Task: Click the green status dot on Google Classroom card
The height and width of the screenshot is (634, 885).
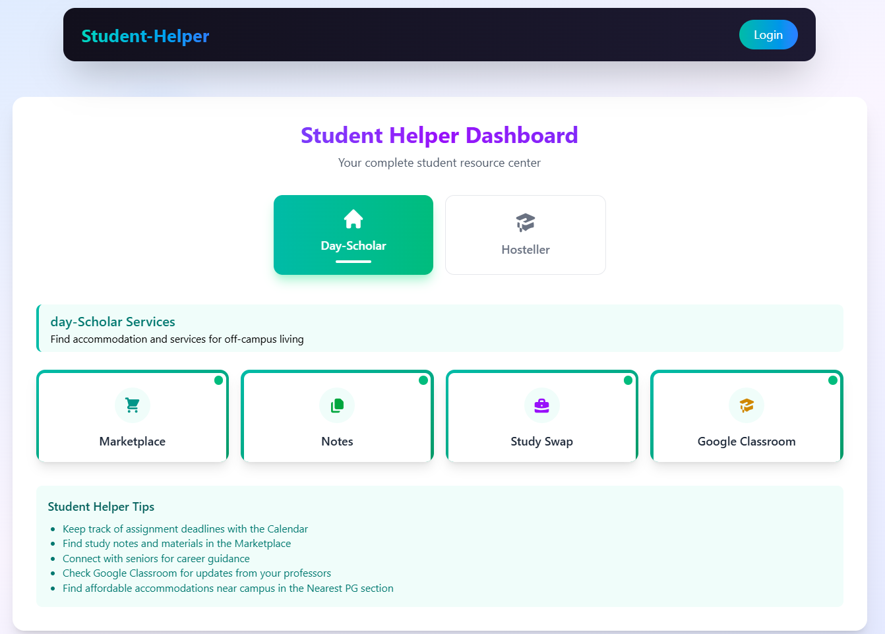Action: (833, 380)
